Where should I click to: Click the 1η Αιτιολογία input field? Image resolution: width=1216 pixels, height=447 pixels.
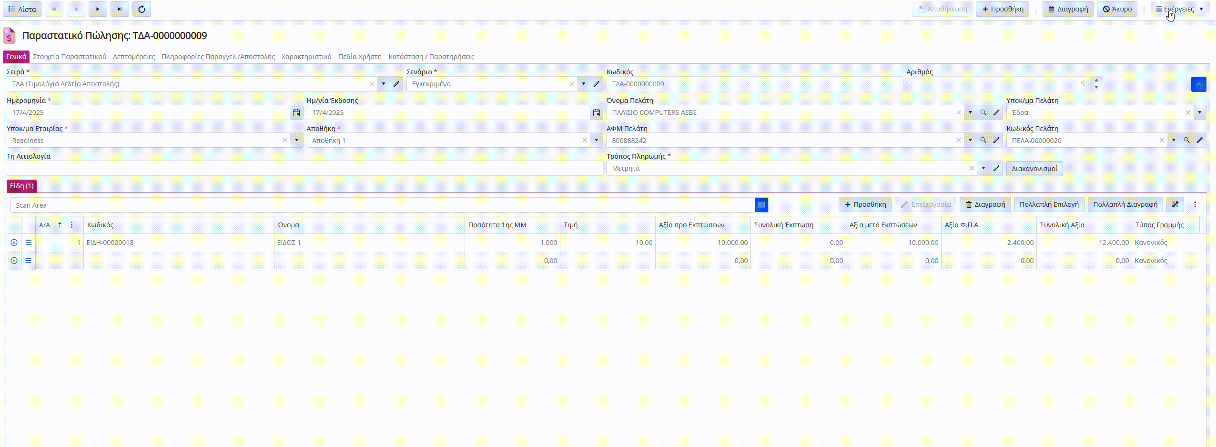[305, 168]
